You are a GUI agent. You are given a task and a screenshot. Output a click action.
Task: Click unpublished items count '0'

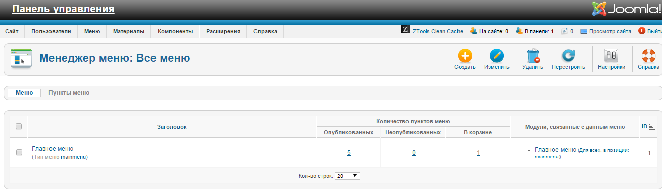pyautogui.click(x=414, y=153)
